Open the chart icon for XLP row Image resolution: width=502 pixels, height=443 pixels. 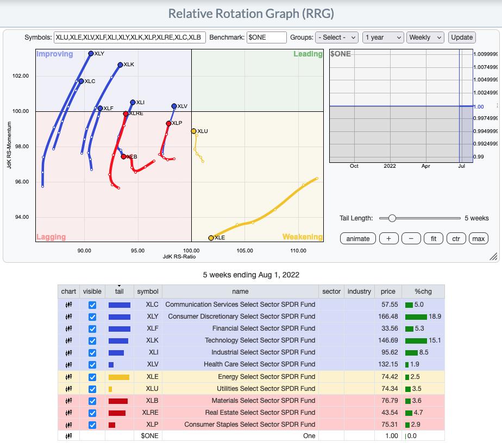coord(68,425)
